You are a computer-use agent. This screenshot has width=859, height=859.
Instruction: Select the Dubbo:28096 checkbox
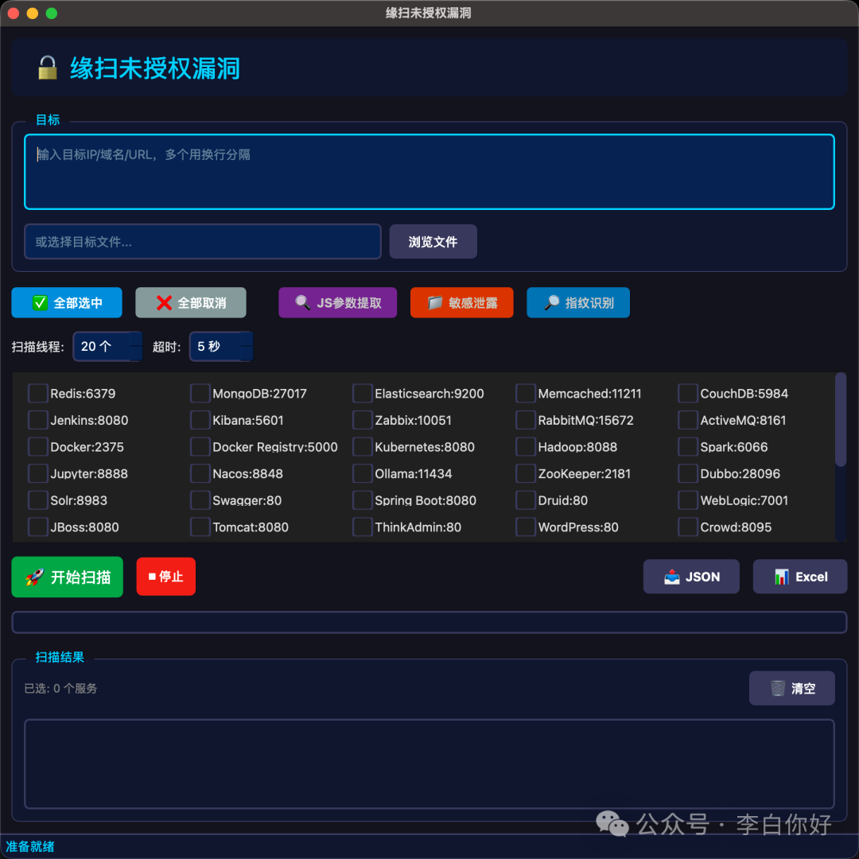tap(687, 473)
